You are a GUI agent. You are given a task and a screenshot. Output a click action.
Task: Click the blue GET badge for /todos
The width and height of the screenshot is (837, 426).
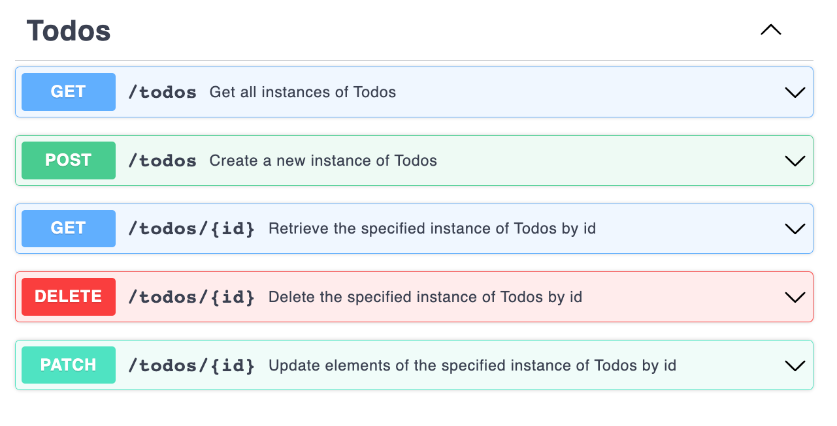click(69, 92)
